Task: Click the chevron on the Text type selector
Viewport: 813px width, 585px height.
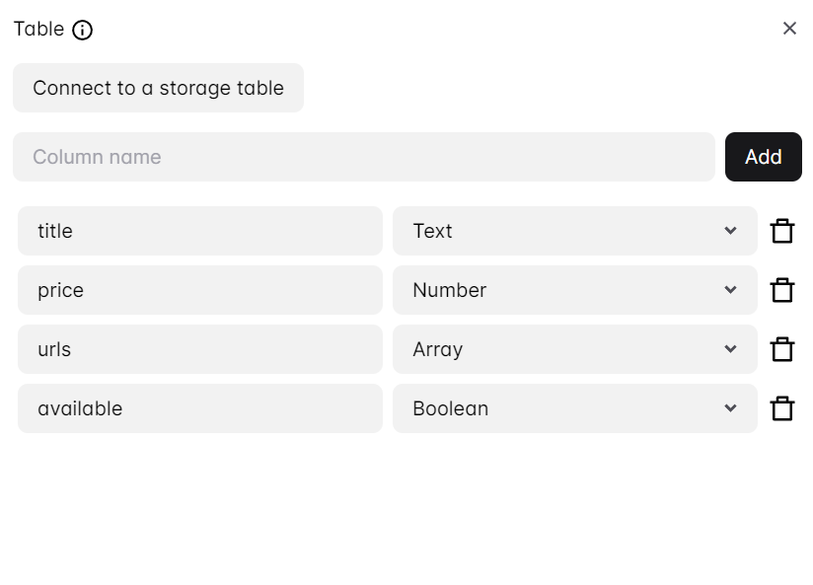Action: (x=730, y=231)
